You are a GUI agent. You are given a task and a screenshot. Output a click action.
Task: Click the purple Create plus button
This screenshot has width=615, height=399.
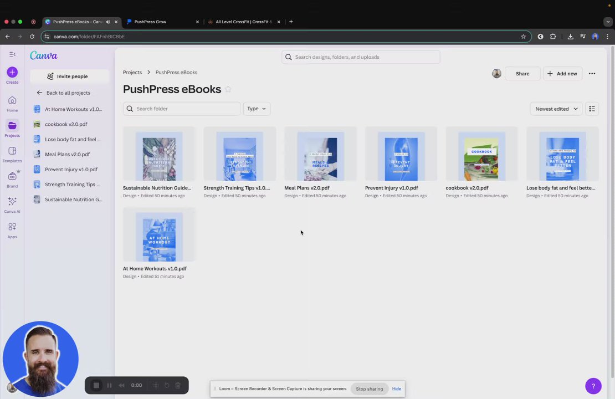click(12, 72)
